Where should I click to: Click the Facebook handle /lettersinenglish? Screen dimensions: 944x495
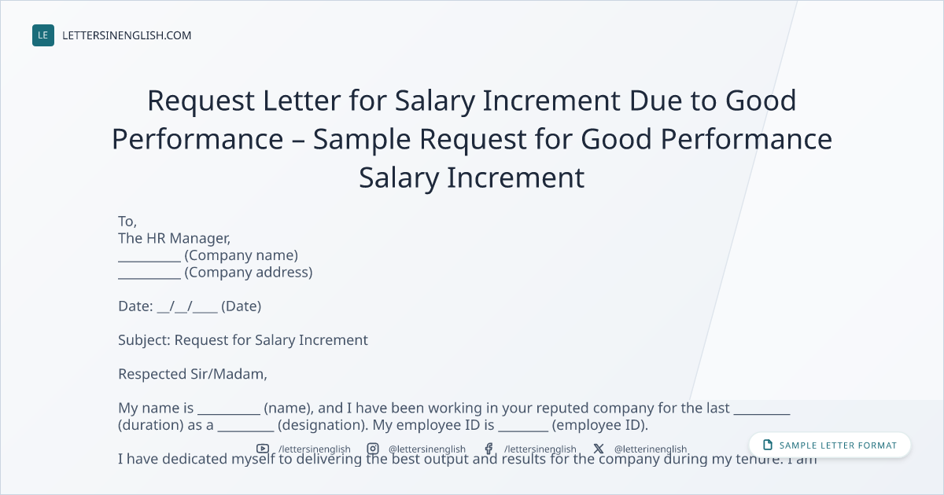[x=540, y=449]
